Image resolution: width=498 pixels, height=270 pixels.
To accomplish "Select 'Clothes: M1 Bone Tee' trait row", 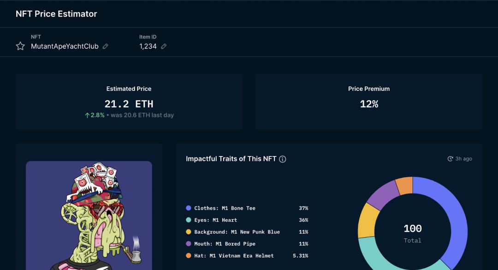I will [x=247, y=208].
